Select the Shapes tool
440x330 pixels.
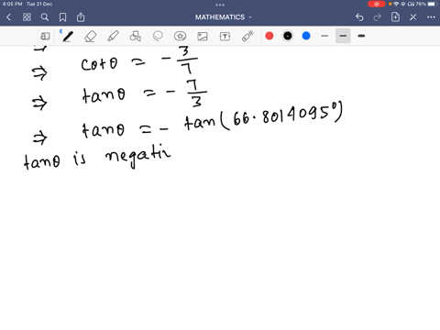coord(136,36)
